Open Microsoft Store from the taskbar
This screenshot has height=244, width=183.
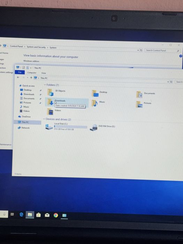pyautogui.click(x=38, y=215)
